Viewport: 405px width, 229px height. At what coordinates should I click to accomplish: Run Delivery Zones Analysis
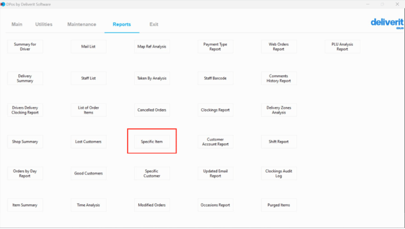click(279, 110)
